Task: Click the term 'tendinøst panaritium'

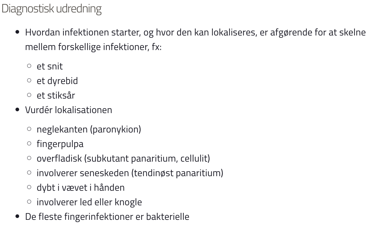Action: (177, 173)
